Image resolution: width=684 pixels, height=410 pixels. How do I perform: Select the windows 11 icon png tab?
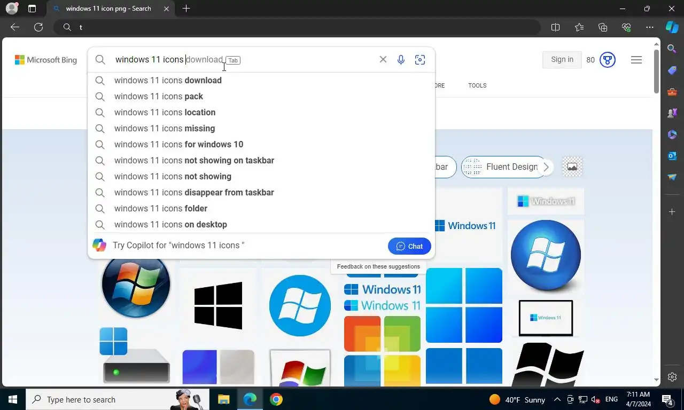(111, 9)
